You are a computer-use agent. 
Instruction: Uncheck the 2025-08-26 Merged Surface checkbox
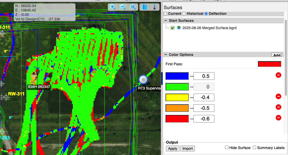coord(173,28)
